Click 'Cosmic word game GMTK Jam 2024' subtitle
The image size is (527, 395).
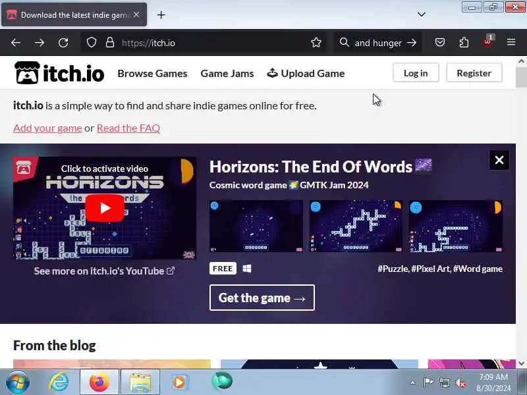point(289,185)
